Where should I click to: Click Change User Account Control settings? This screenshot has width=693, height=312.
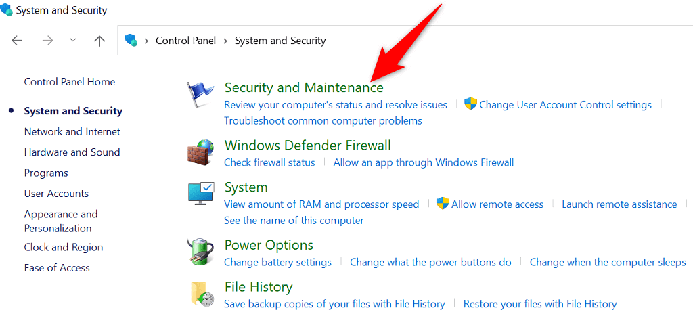pos(565,105)
